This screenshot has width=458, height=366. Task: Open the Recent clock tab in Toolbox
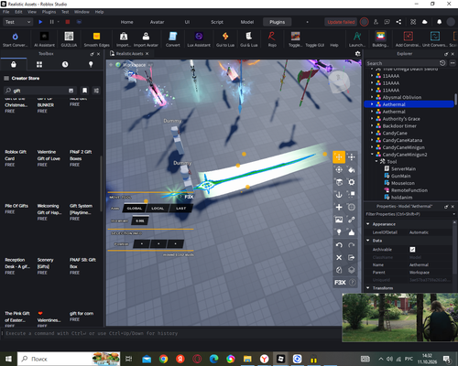(65, 64)
